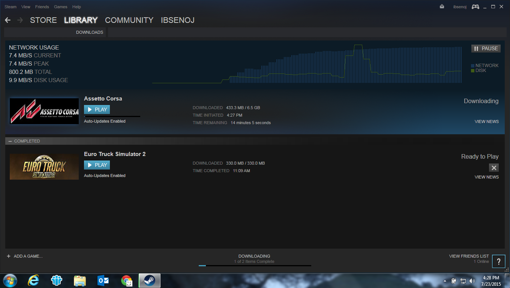Viewport: 510px width, 288px height.
Task: Click Show Desktop at the taskbar edge
Action: tap(507, 281)
